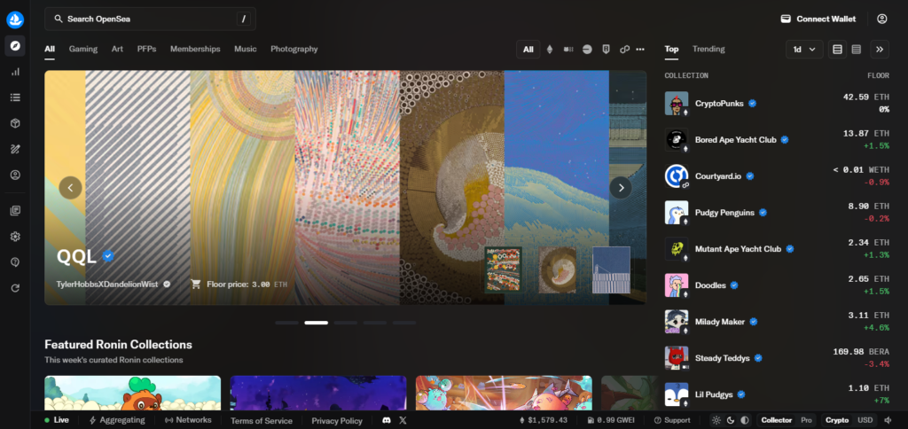The image size is (908, 429).
Task: Open Terms of Service link
Action: tap(262, 421)
